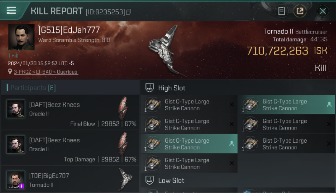Viewport: 336px width, 193px height.
Task: Close the kill report window
Action: (x=323, y=11)
